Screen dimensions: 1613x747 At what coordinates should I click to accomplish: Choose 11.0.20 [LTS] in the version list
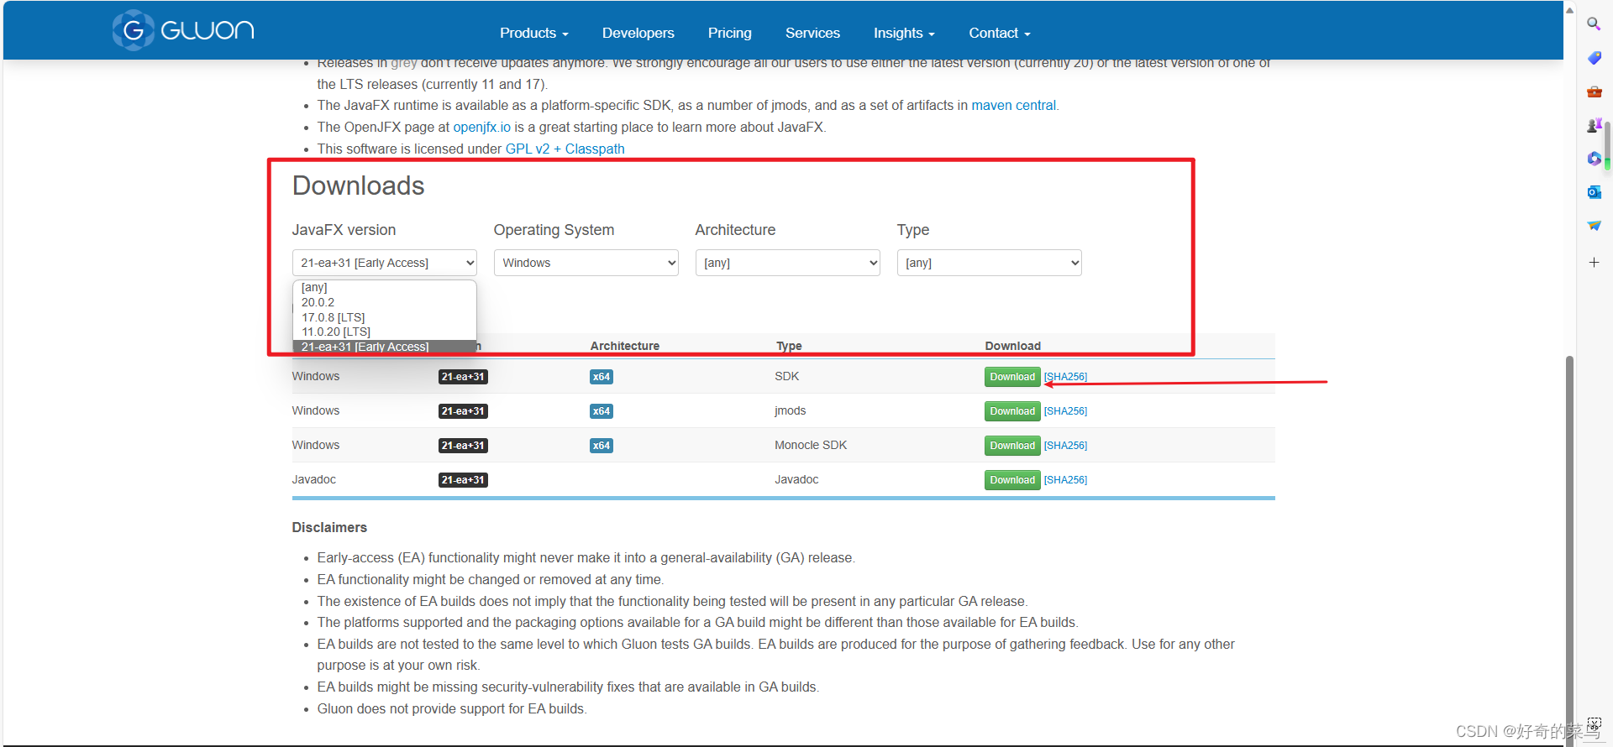click(385, 332)
